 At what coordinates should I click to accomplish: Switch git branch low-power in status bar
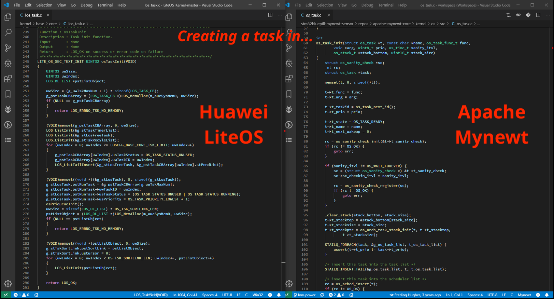pos(305,295)
